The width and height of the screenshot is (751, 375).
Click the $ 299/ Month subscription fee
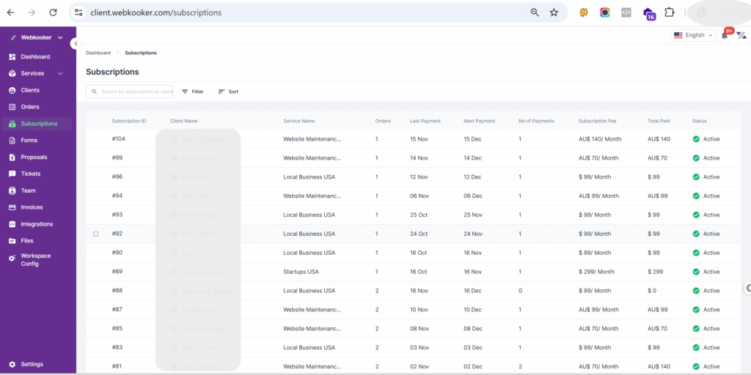click(596, 272)
